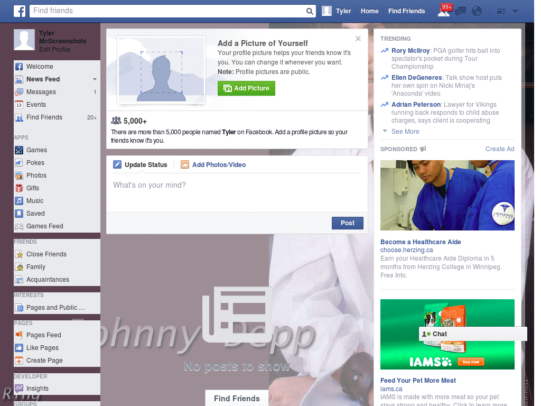Viewport: 541px width, 406px height.
Task: Open the Like Pages thumbs-up icon
Action: [x=19, y=348]
